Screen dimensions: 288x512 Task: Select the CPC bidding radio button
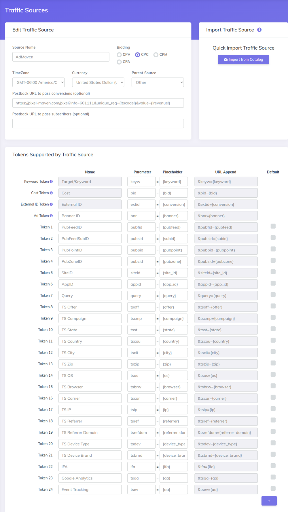[138, 55]
